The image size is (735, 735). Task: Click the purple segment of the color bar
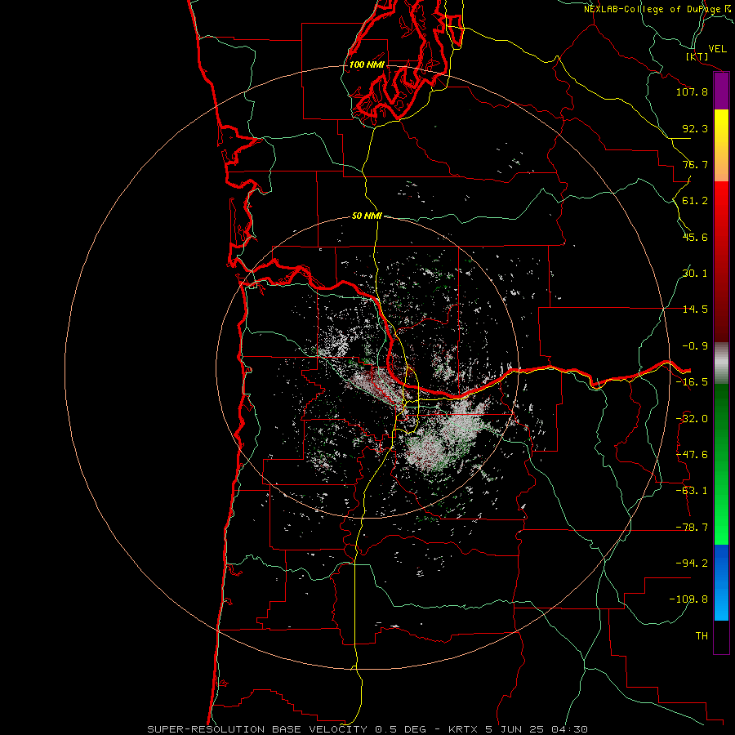[721, 91]
